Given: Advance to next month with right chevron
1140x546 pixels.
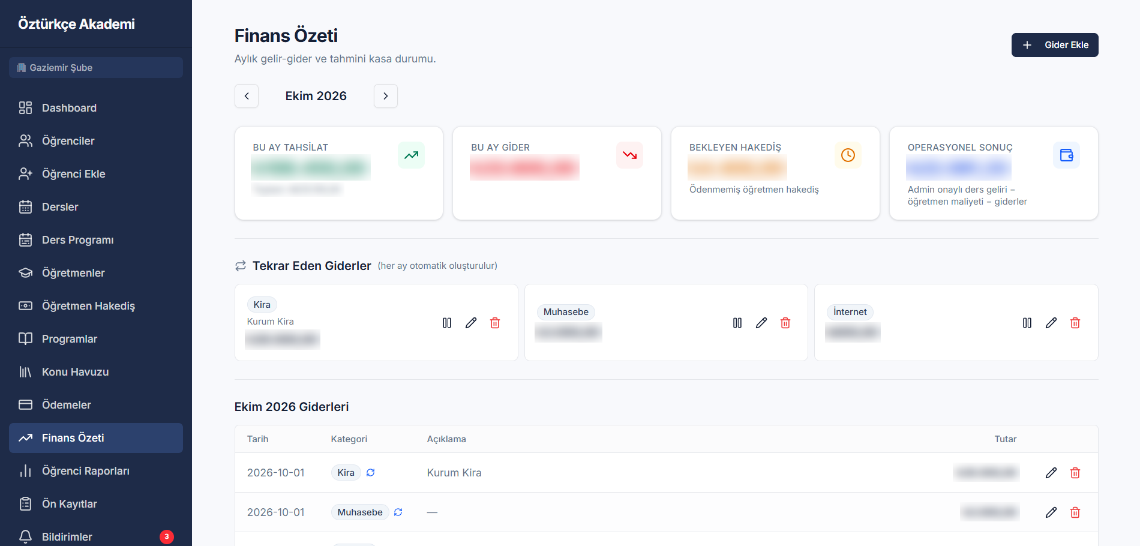Looking at the screenshot, I should click(x=386, y=96).
